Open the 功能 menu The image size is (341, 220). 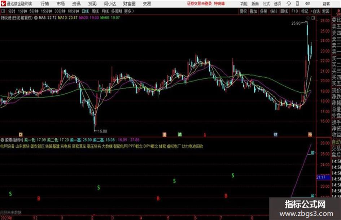[244, 4]
